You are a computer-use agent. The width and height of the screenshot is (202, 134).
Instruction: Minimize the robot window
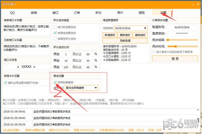[193, 4]
